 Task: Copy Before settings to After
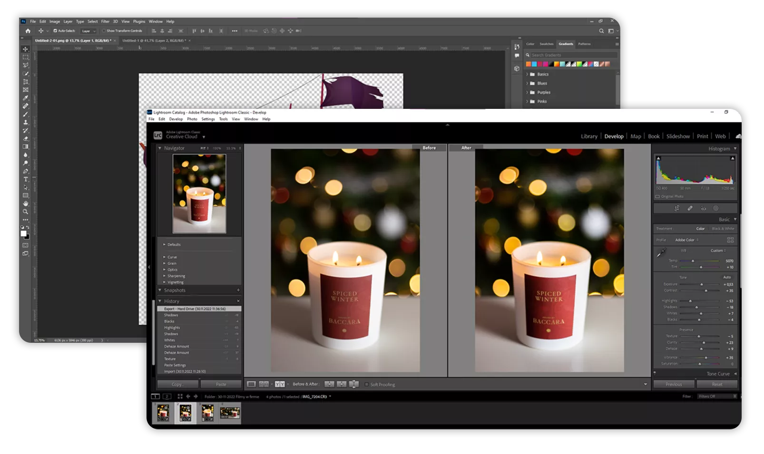[x=329, y=384]
